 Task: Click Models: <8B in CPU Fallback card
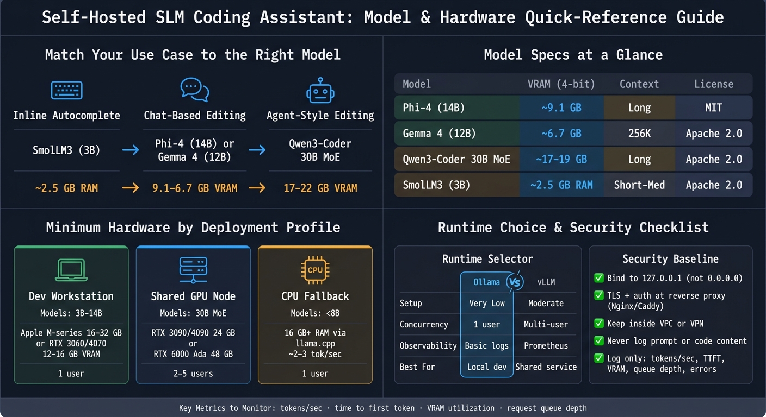coord(315,313)
